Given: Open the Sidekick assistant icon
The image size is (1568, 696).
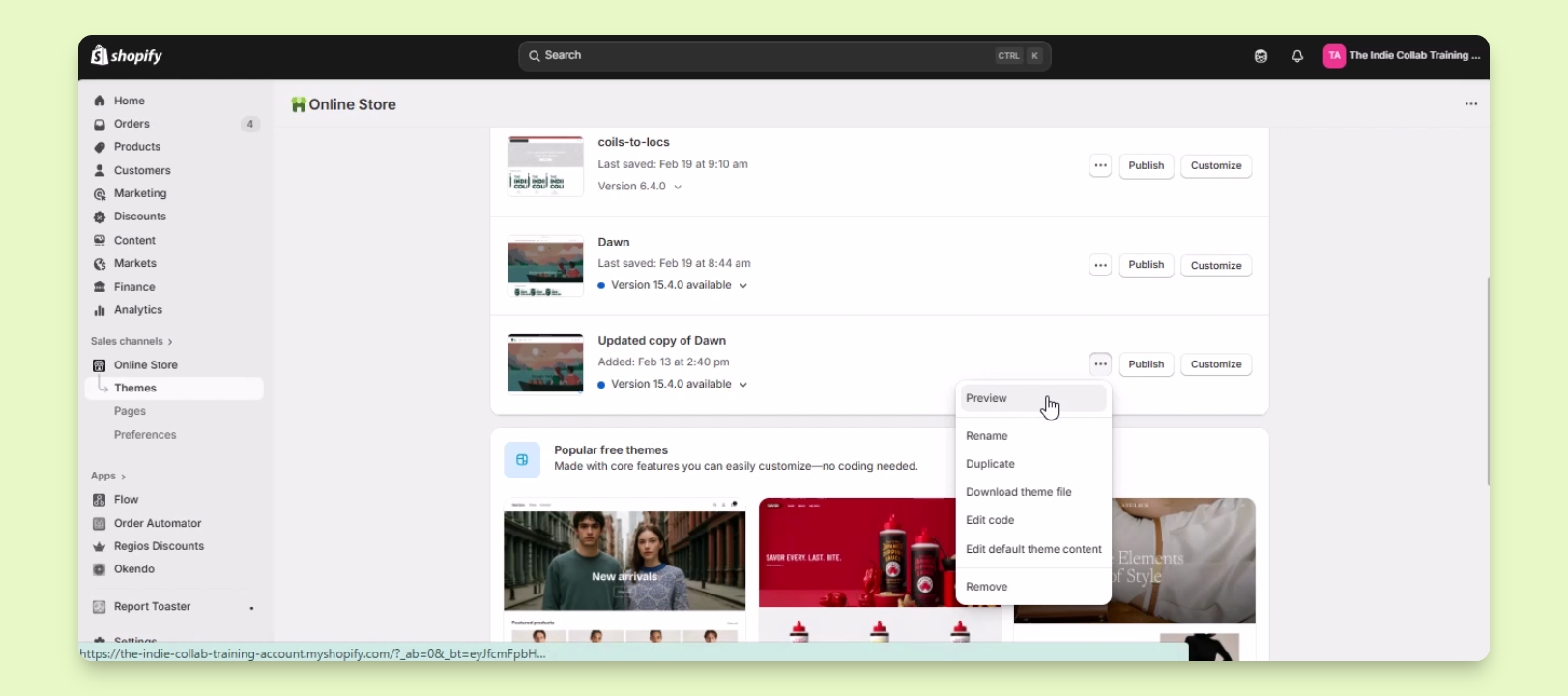Looking at the screenshot, I should coord(1261,56).
